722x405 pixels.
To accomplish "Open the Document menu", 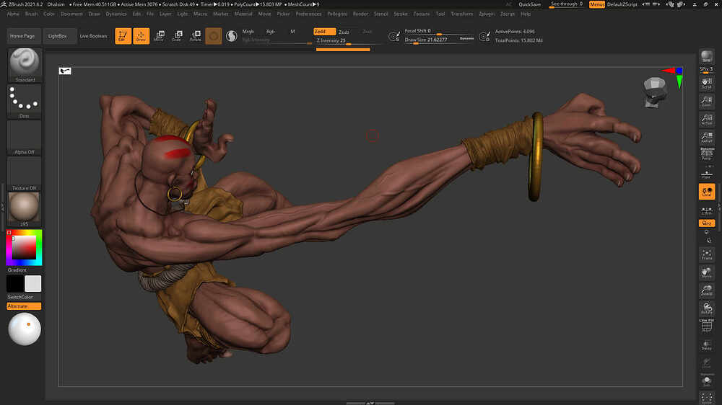I will coord(71,14).
